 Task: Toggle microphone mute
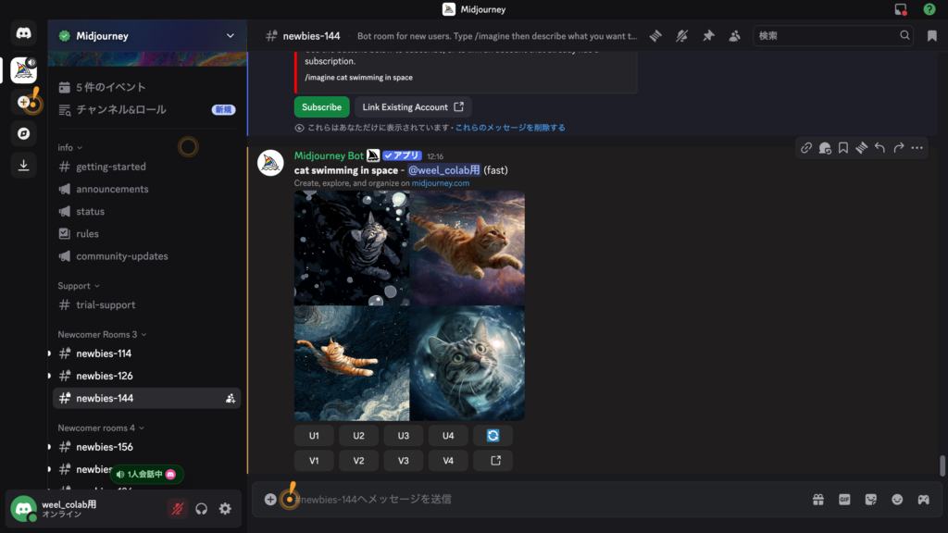click(x=177, y=509)
